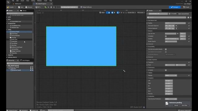Screen dimensions: 198x111
Task: Open the Window menu
Action: (39, 1)
